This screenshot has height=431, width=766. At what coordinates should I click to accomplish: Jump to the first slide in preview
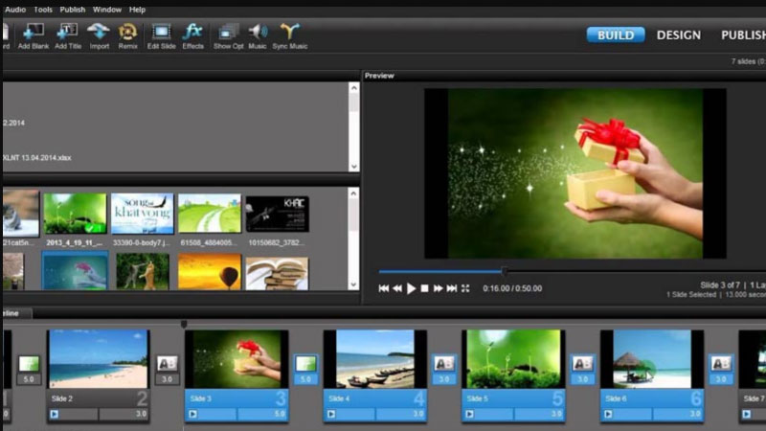coord(384,288)
